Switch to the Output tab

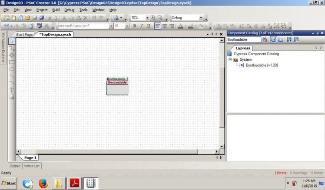pyautogui.click(x=15, y=166)
